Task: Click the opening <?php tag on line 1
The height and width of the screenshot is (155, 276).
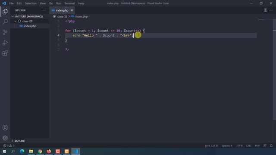Action: [70, 21]
